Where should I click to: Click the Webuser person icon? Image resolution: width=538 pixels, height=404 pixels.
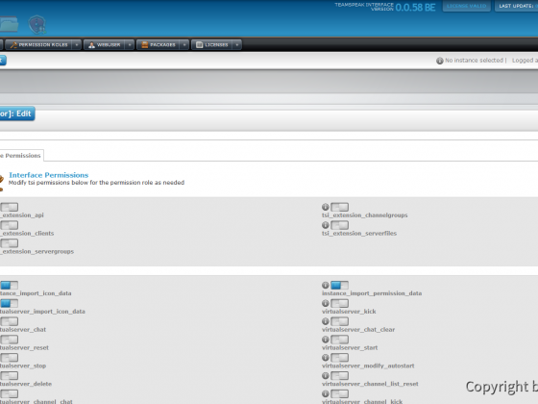(x=91, y=45)
